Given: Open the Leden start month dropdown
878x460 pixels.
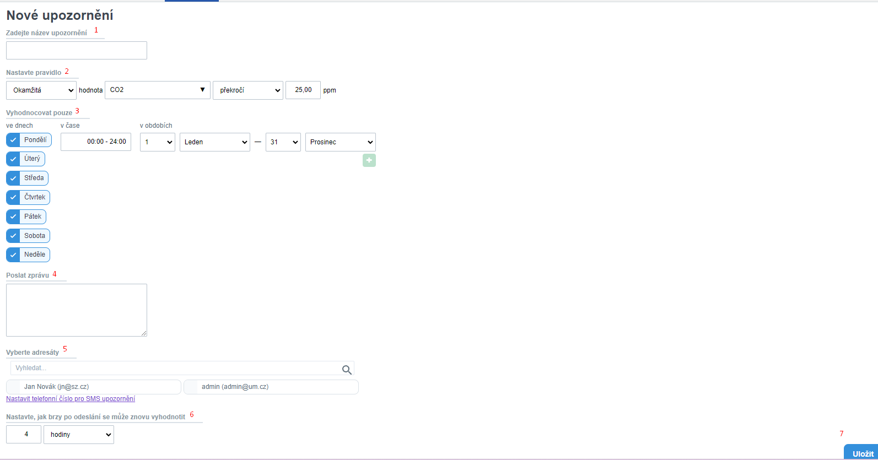Looking at the screenshot, I should click(x=215, y=142).
